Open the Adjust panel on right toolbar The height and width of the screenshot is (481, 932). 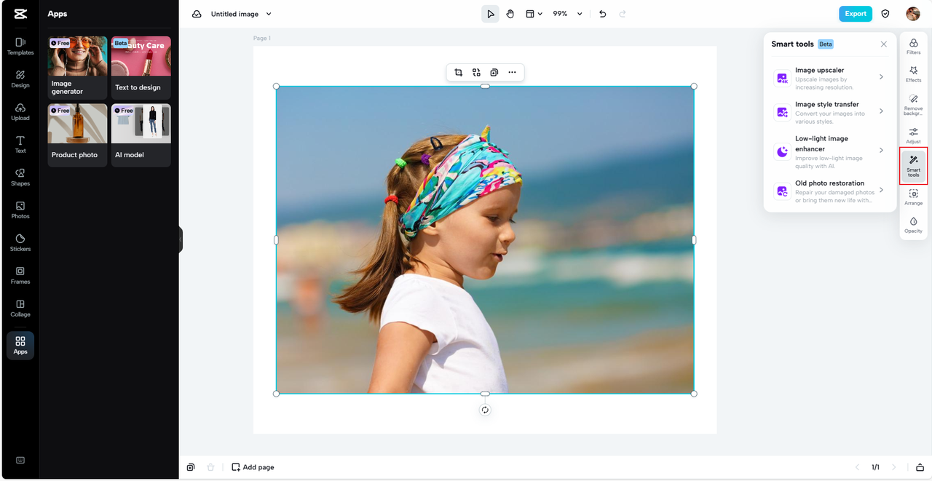pos(914,135)
